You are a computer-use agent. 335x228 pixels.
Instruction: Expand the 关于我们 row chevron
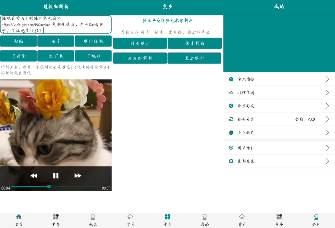327,132
